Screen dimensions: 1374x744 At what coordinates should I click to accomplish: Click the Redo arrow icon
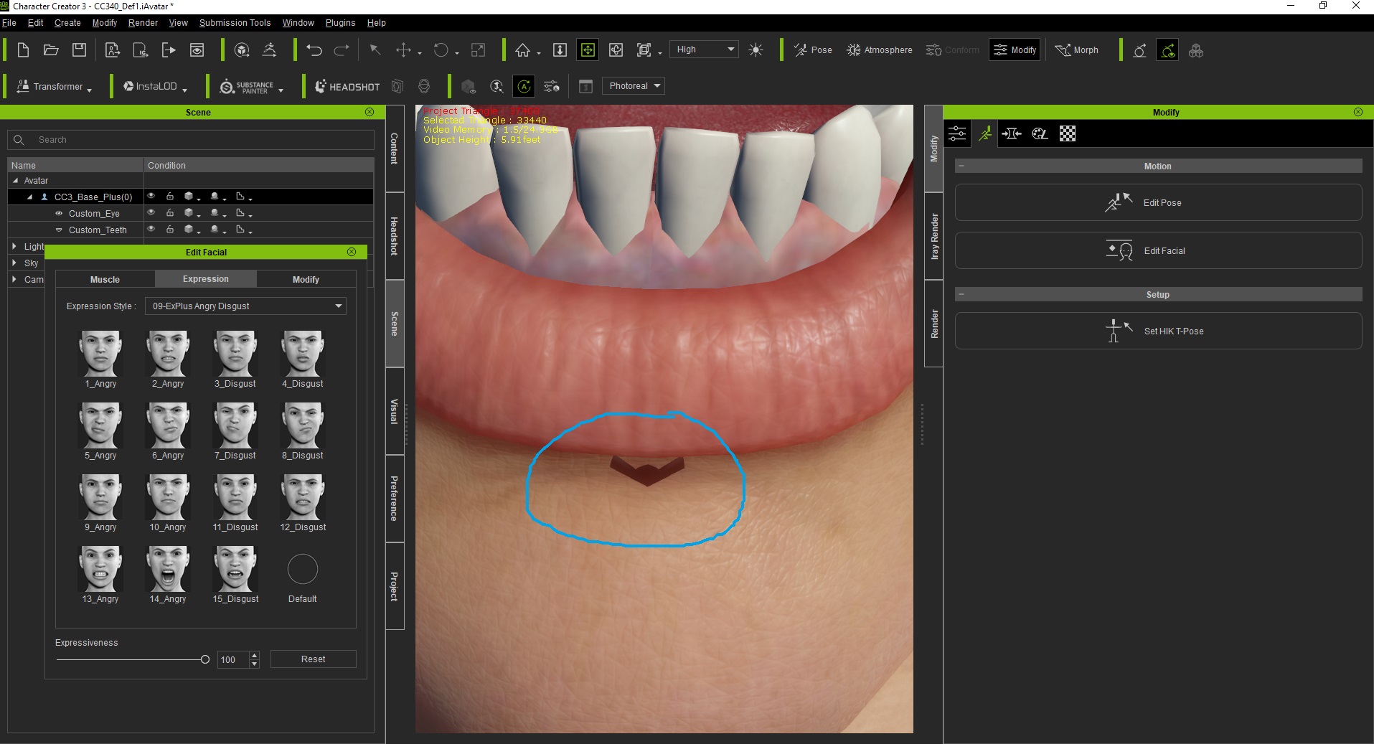pos(342,50)
